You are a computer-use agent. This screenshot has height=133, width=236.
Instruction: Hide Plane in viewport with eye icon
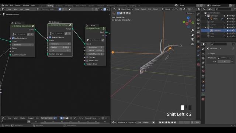point(230,19)
